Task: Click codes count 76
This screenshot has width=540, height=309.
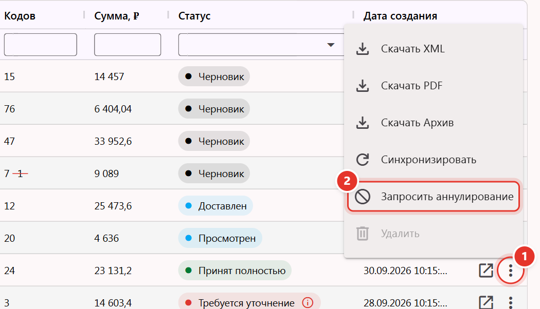Action: point(9,109)
